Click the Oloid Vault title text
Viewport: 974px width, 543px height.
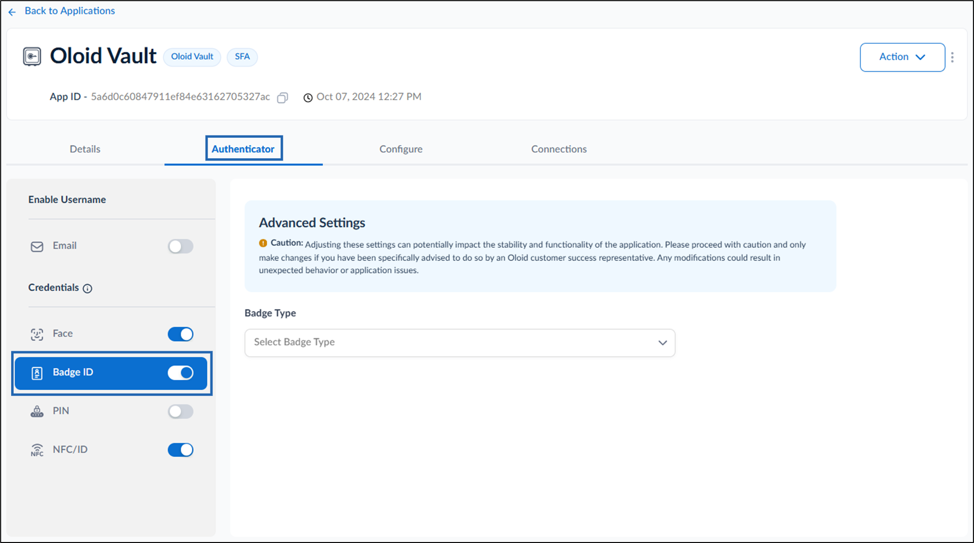[103, 56]
